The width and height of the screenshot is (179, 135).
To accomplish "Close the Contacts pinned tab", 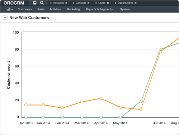I will click(x=89, y=3).
